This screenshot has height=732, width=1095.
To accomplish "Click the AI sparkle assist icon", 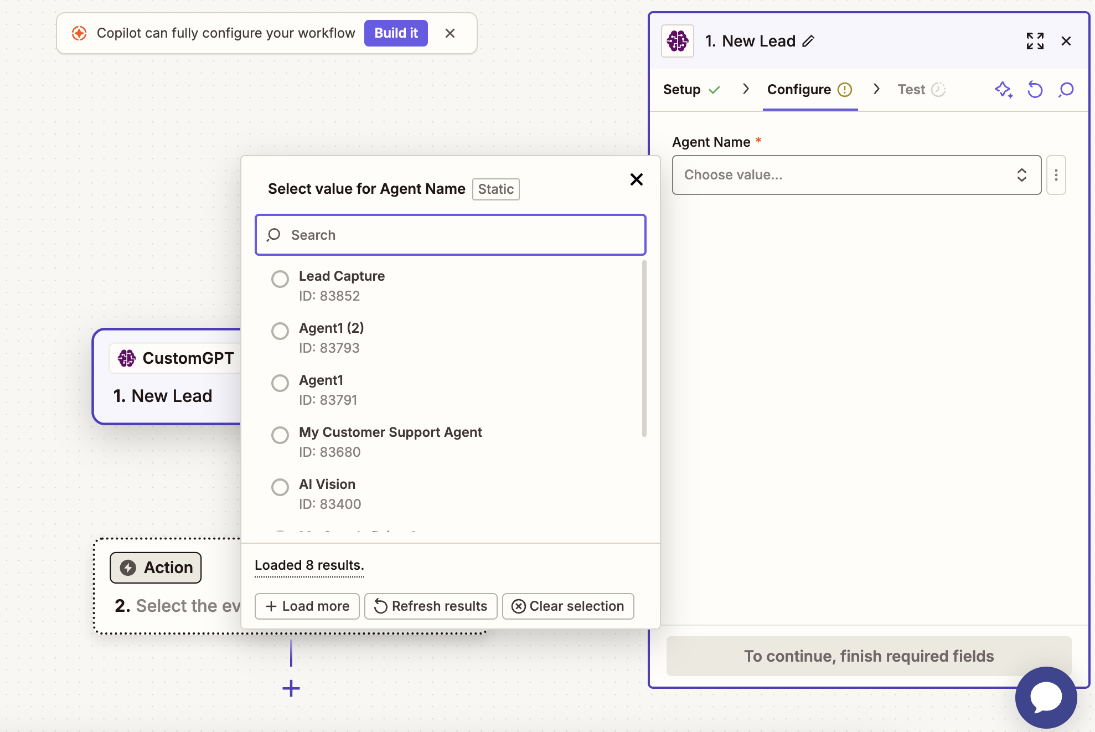I will 1003,90.
